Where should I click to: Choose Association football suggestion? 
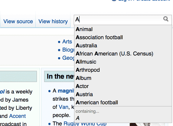pos(123,37)
